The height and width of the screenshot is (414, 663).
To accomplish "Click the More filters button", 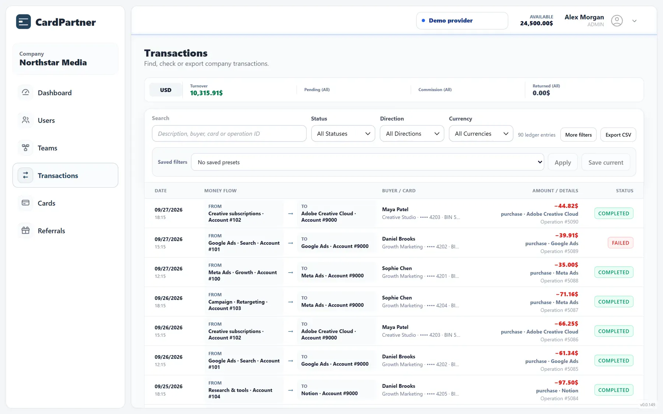I will [x=578, y=135].
